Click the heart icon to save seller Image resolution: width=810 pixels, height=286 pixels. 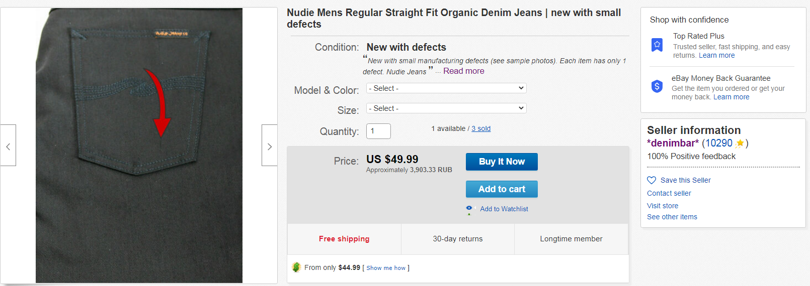[x=652, y=180]
